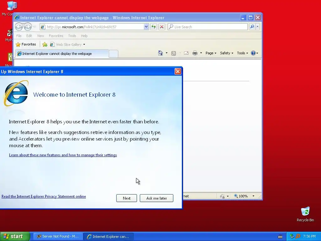Click the RSS Feeds icon

pos(174,53)
